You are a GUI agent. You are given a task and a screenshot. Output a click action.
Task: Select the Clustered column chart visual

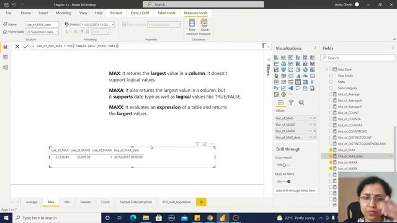(x=298, y=58)
